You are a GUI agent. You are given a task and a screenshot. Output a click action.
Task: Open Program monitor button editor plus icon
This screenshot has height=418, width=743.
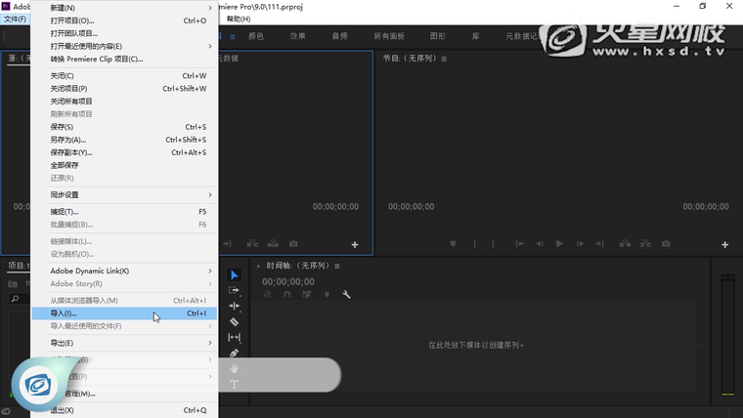point(724,244)
